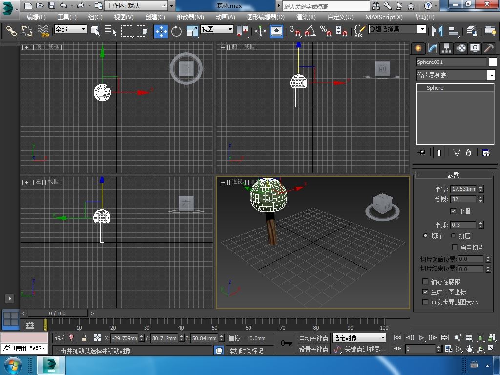Toggle the 平滑 checkbox
The image size is (500, 375).
coord(453,211)
